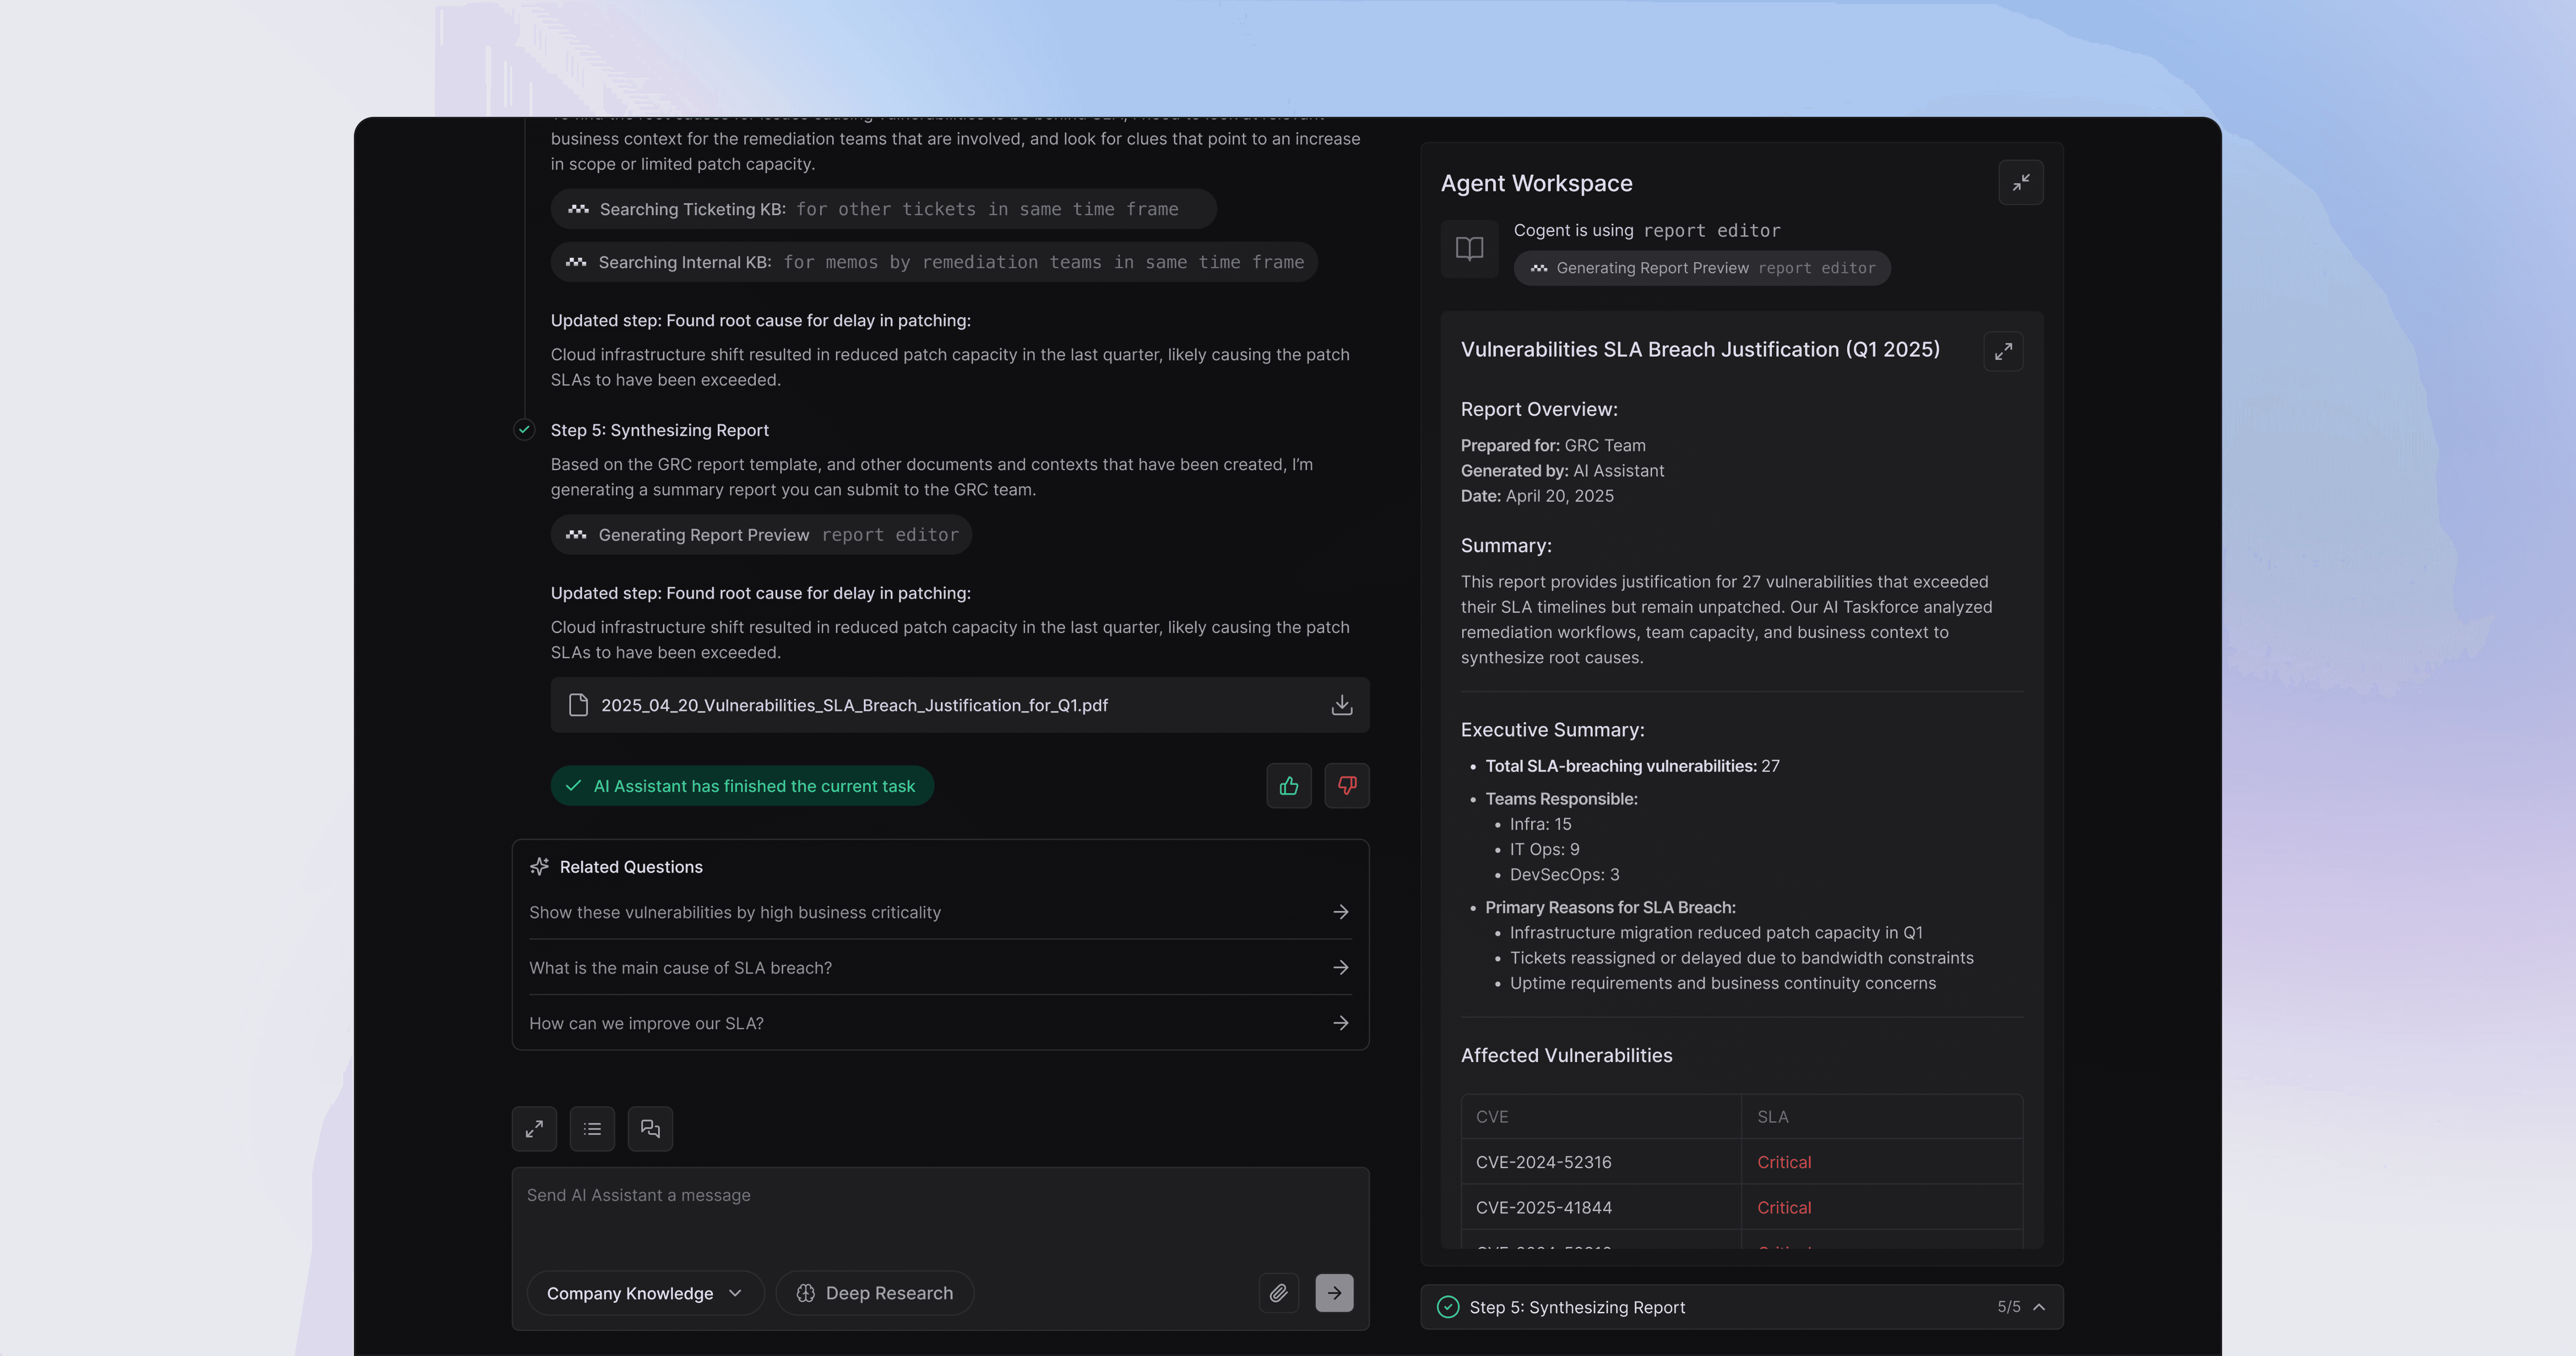Open arrow for business criticality question

(1341, 912)
